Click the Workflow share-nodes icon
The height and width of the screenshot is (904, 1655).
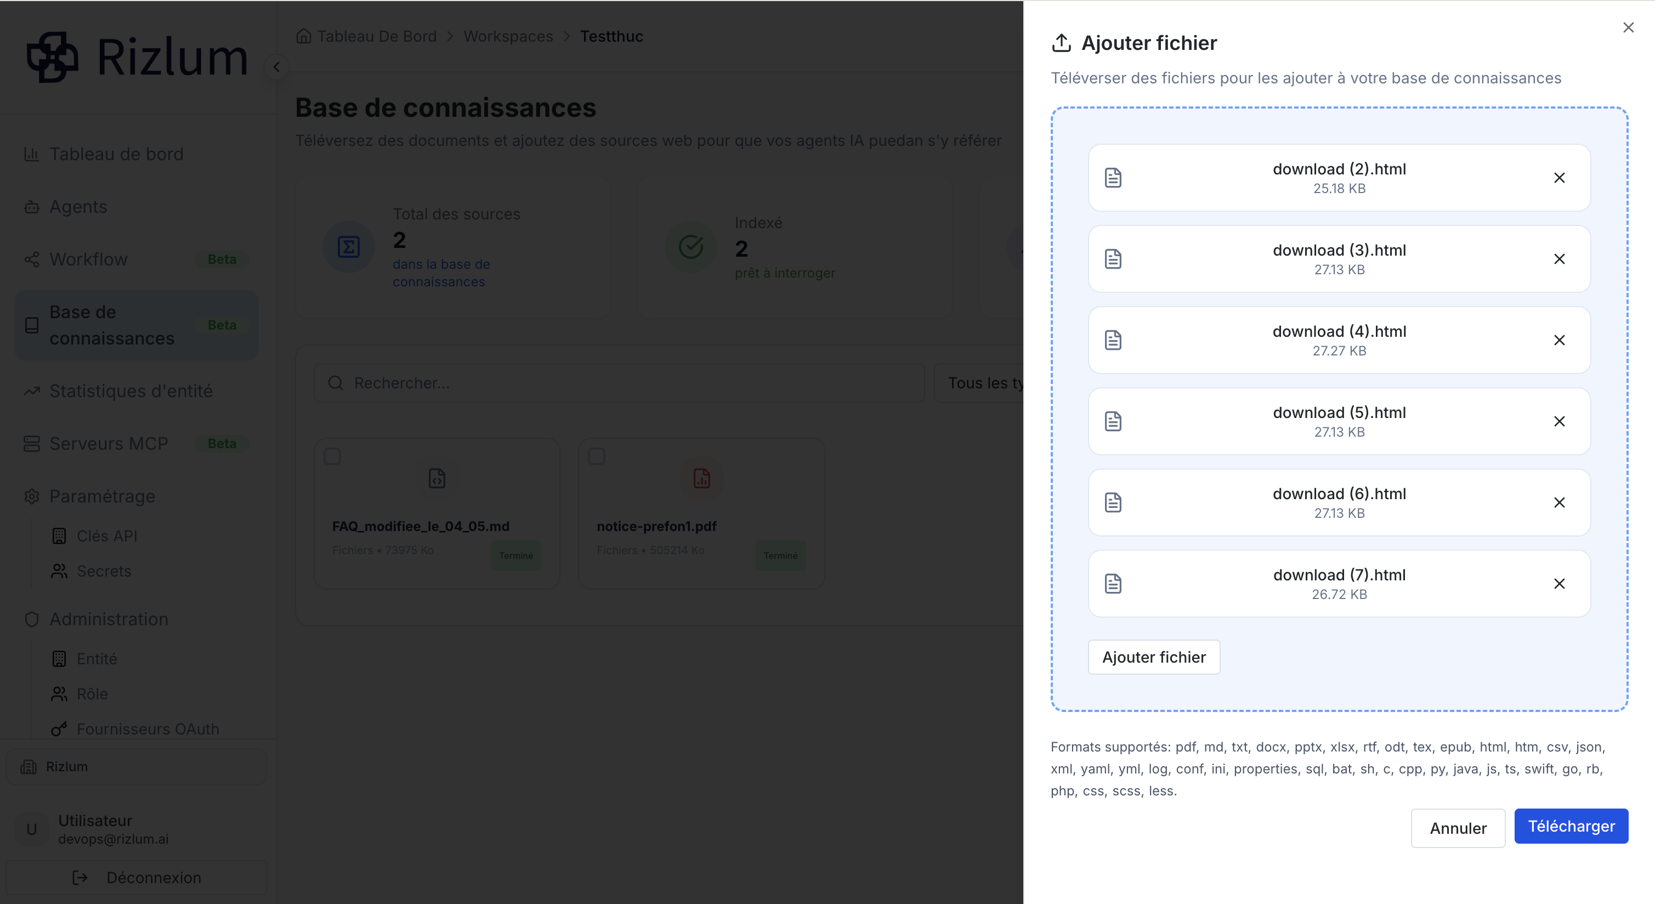[x=31, y=259]
